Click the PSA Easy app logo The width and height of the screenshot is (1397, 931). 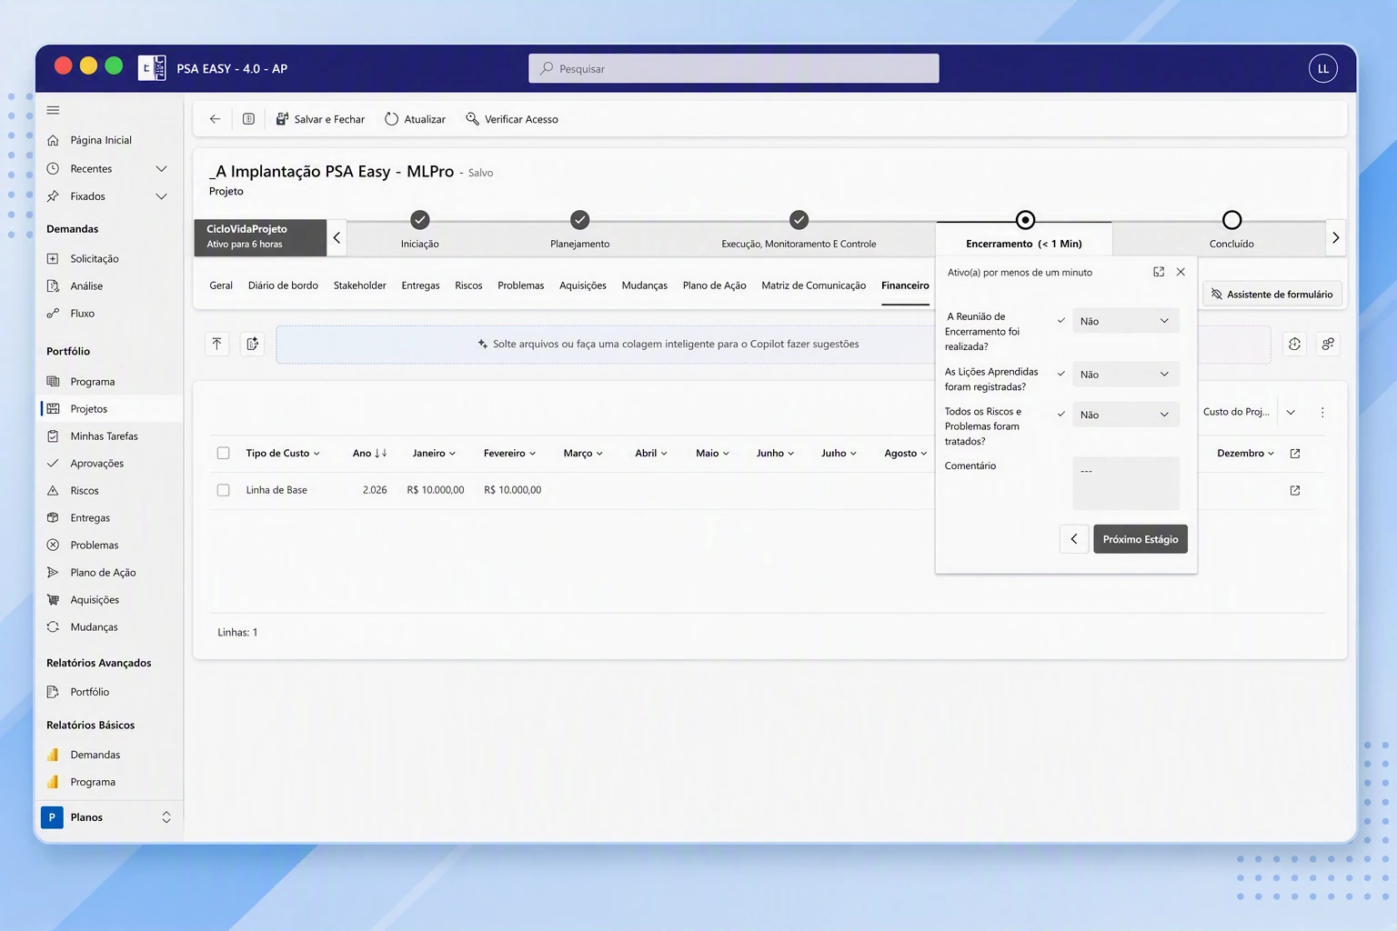pyautogui.click(x=152, y=68)
